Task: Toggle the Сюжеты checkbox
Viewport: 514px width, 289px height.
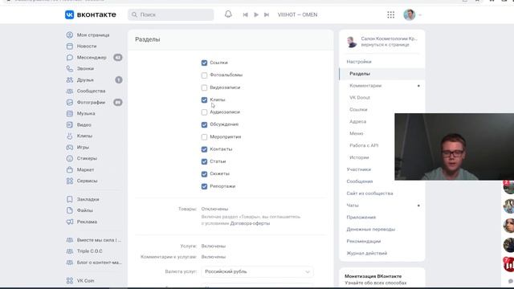Action: click(204, 174)
